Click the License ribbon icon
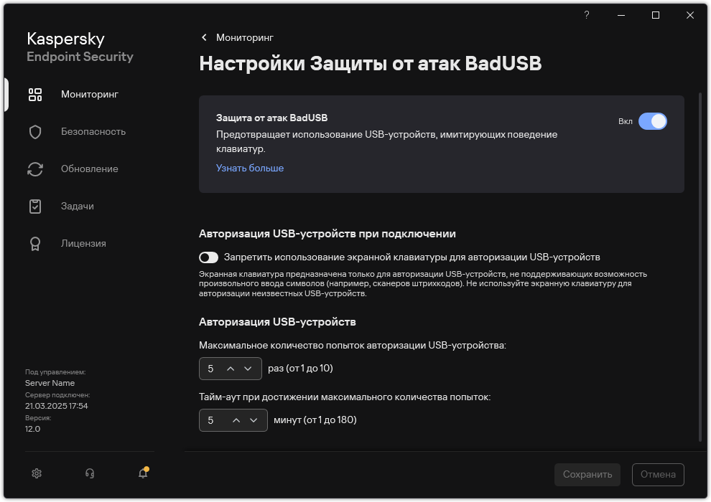The image size is (711, 502). 35,244
